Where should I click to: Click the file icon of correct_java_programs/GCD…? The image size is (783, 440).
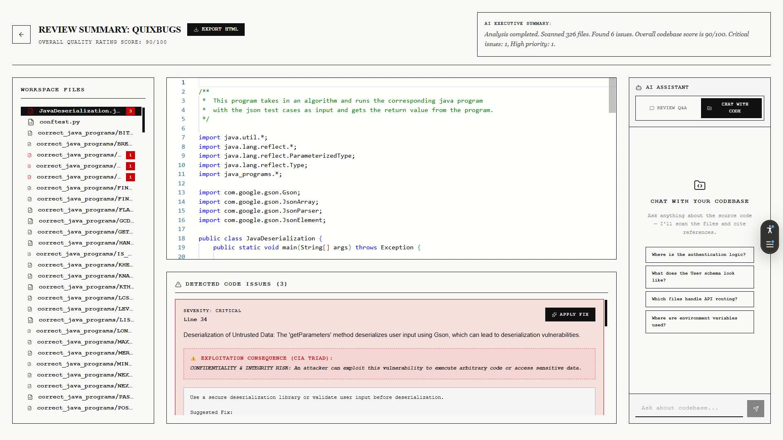point(30,221)
